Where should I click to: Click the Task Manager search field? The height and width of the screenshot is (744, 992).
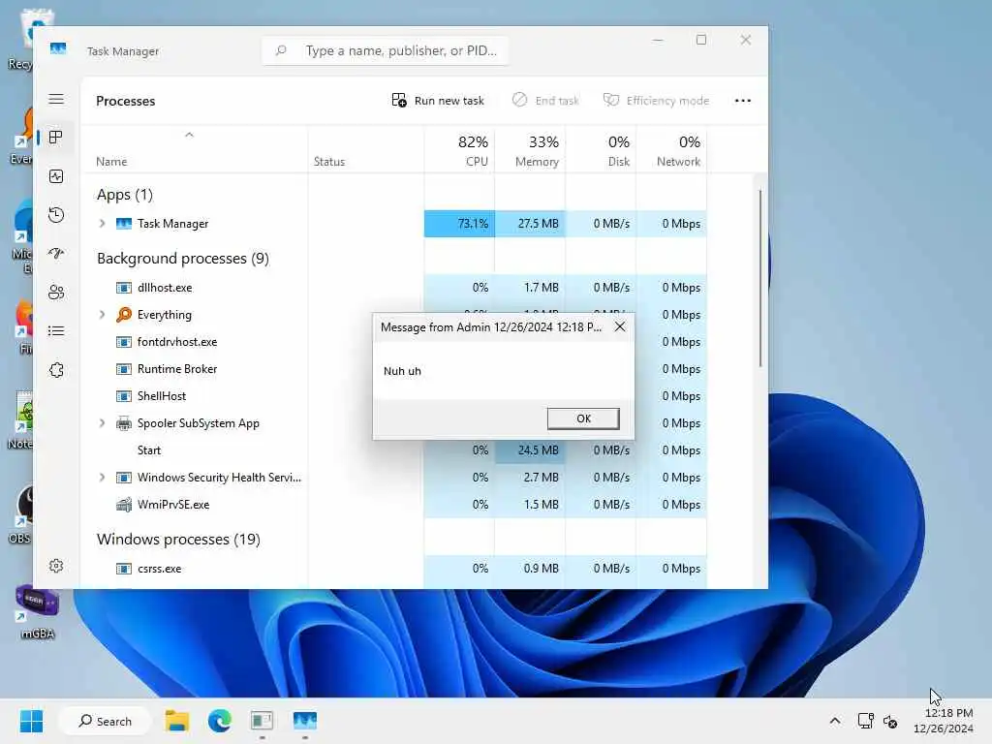click(386, 50)
